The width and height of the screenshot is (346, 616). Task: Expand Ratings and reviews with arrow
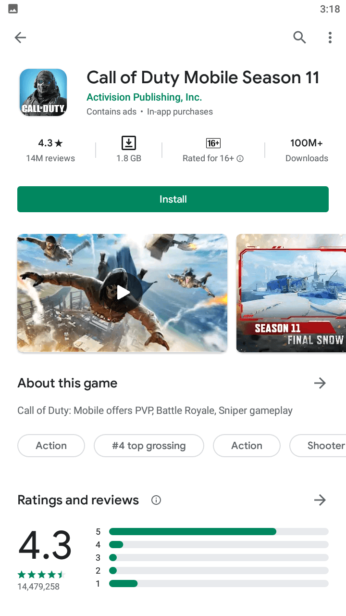[320, 500]
